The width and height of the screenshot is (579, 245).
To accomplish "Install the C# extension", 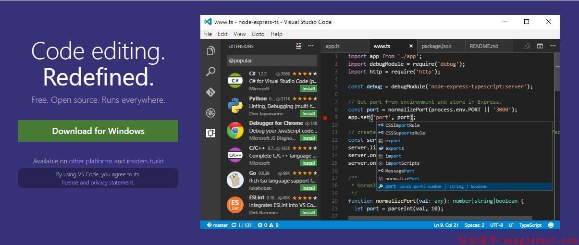I will pyautogui.click(x=308, y=89).
